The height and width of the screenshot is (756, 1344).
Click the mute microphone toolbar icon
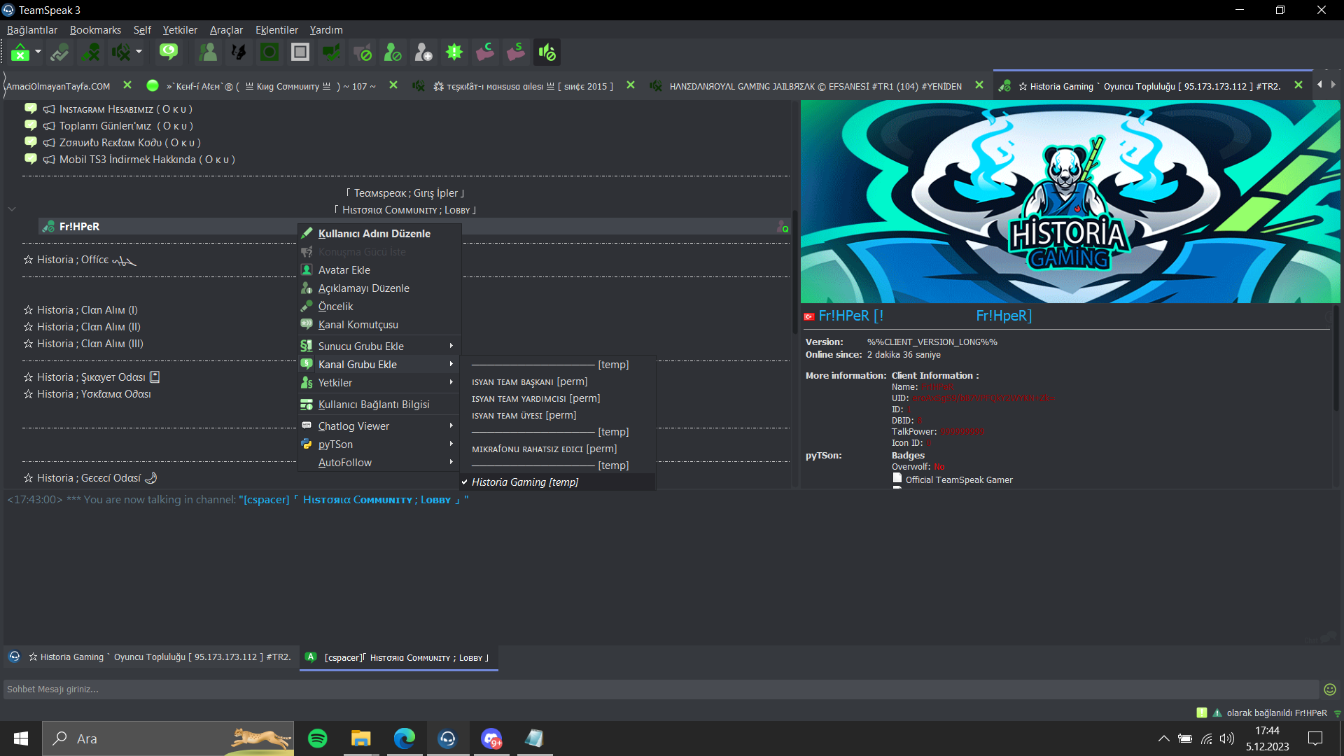pos(90,52)
